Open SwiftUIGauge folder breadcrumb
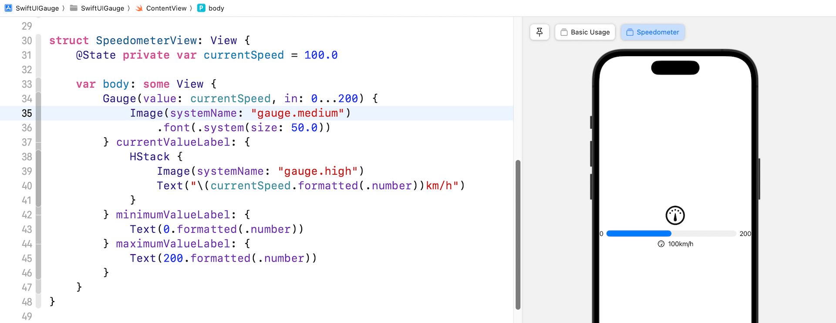This screenshot has height=323, width=836. 102,8
